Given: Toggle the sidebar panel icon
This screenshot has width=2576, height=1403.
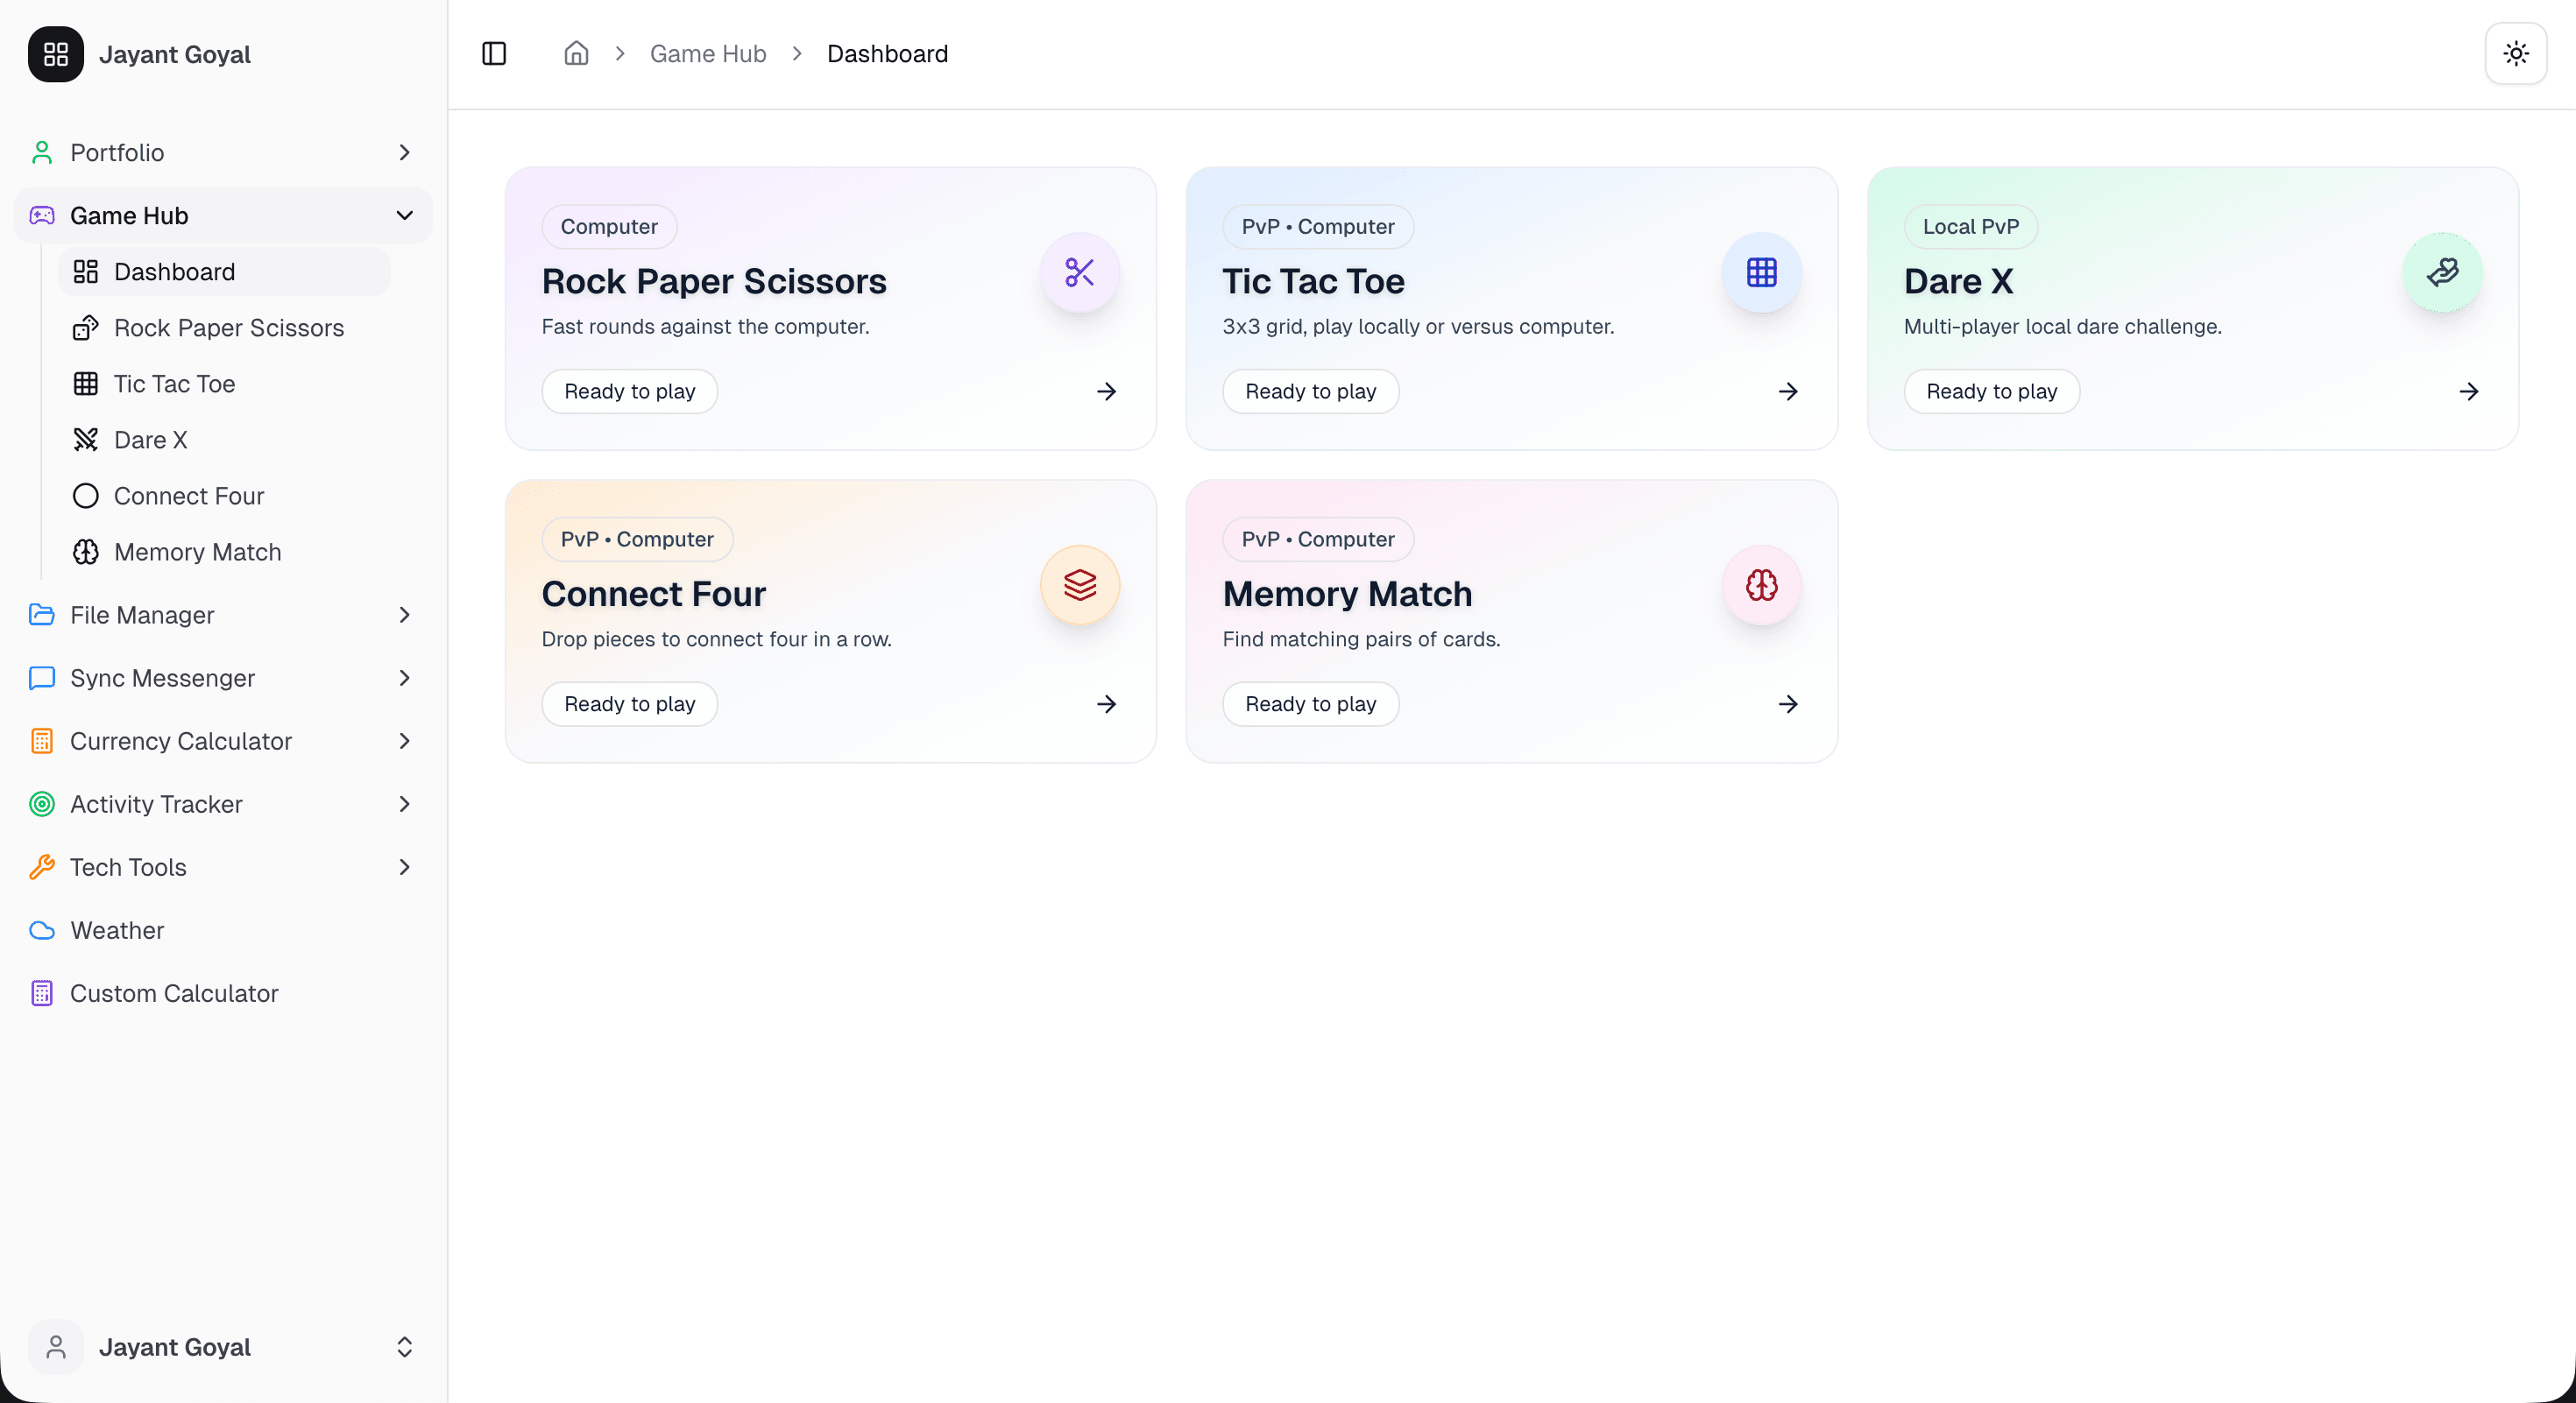Looking at the screenshot, I should click(x=494, y=53).
